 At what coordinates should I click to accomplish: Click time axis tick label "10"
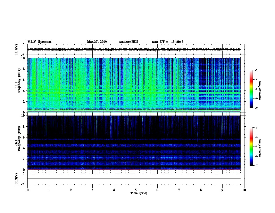(x=244, y=190)
